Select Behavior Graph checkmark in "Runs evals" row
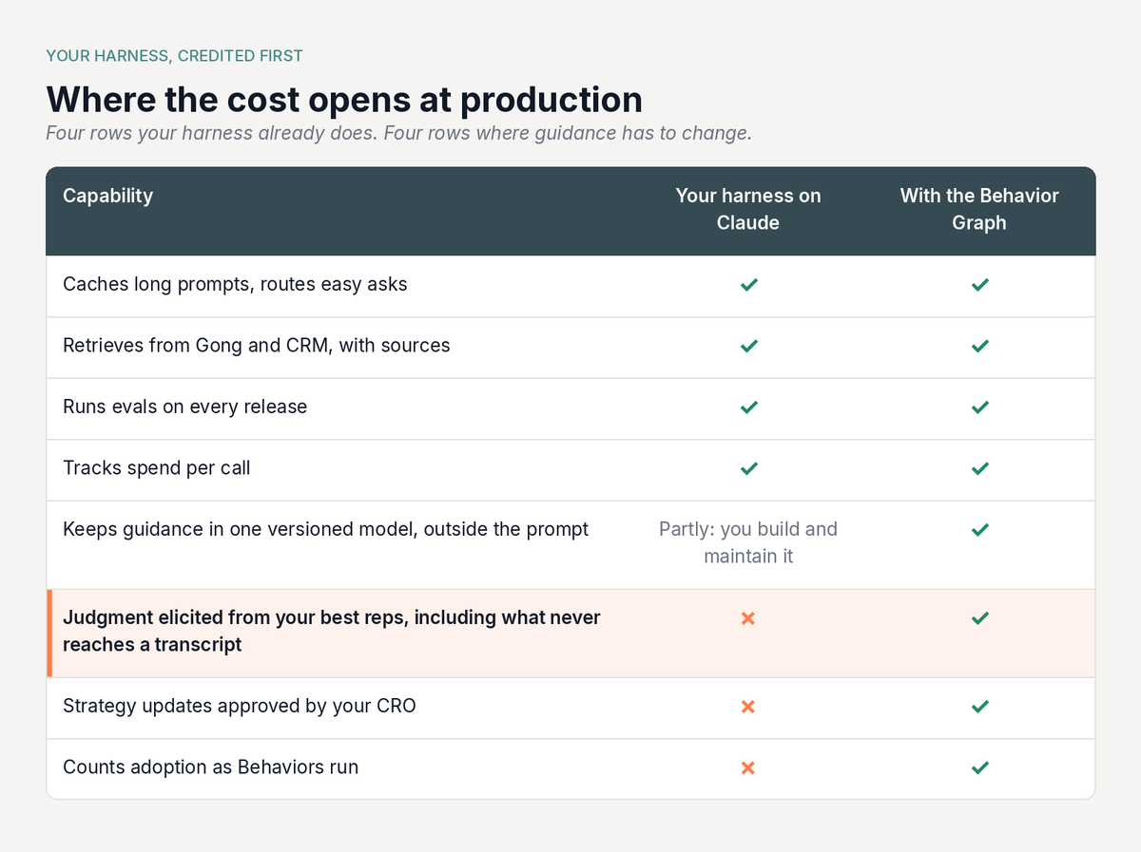The width and height of the screenshot is (1141, 852). [x=980, y=407]
